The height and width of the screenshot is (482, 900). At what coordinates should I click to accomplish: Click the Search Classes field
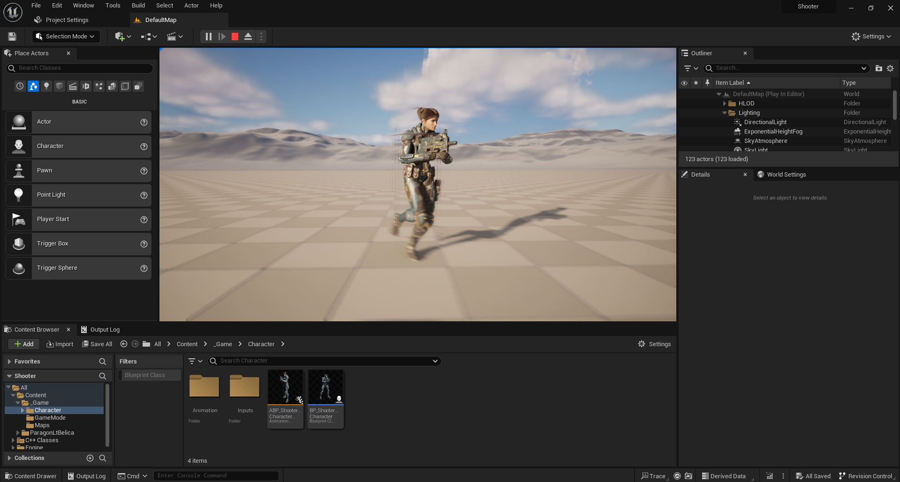point(79,68)
